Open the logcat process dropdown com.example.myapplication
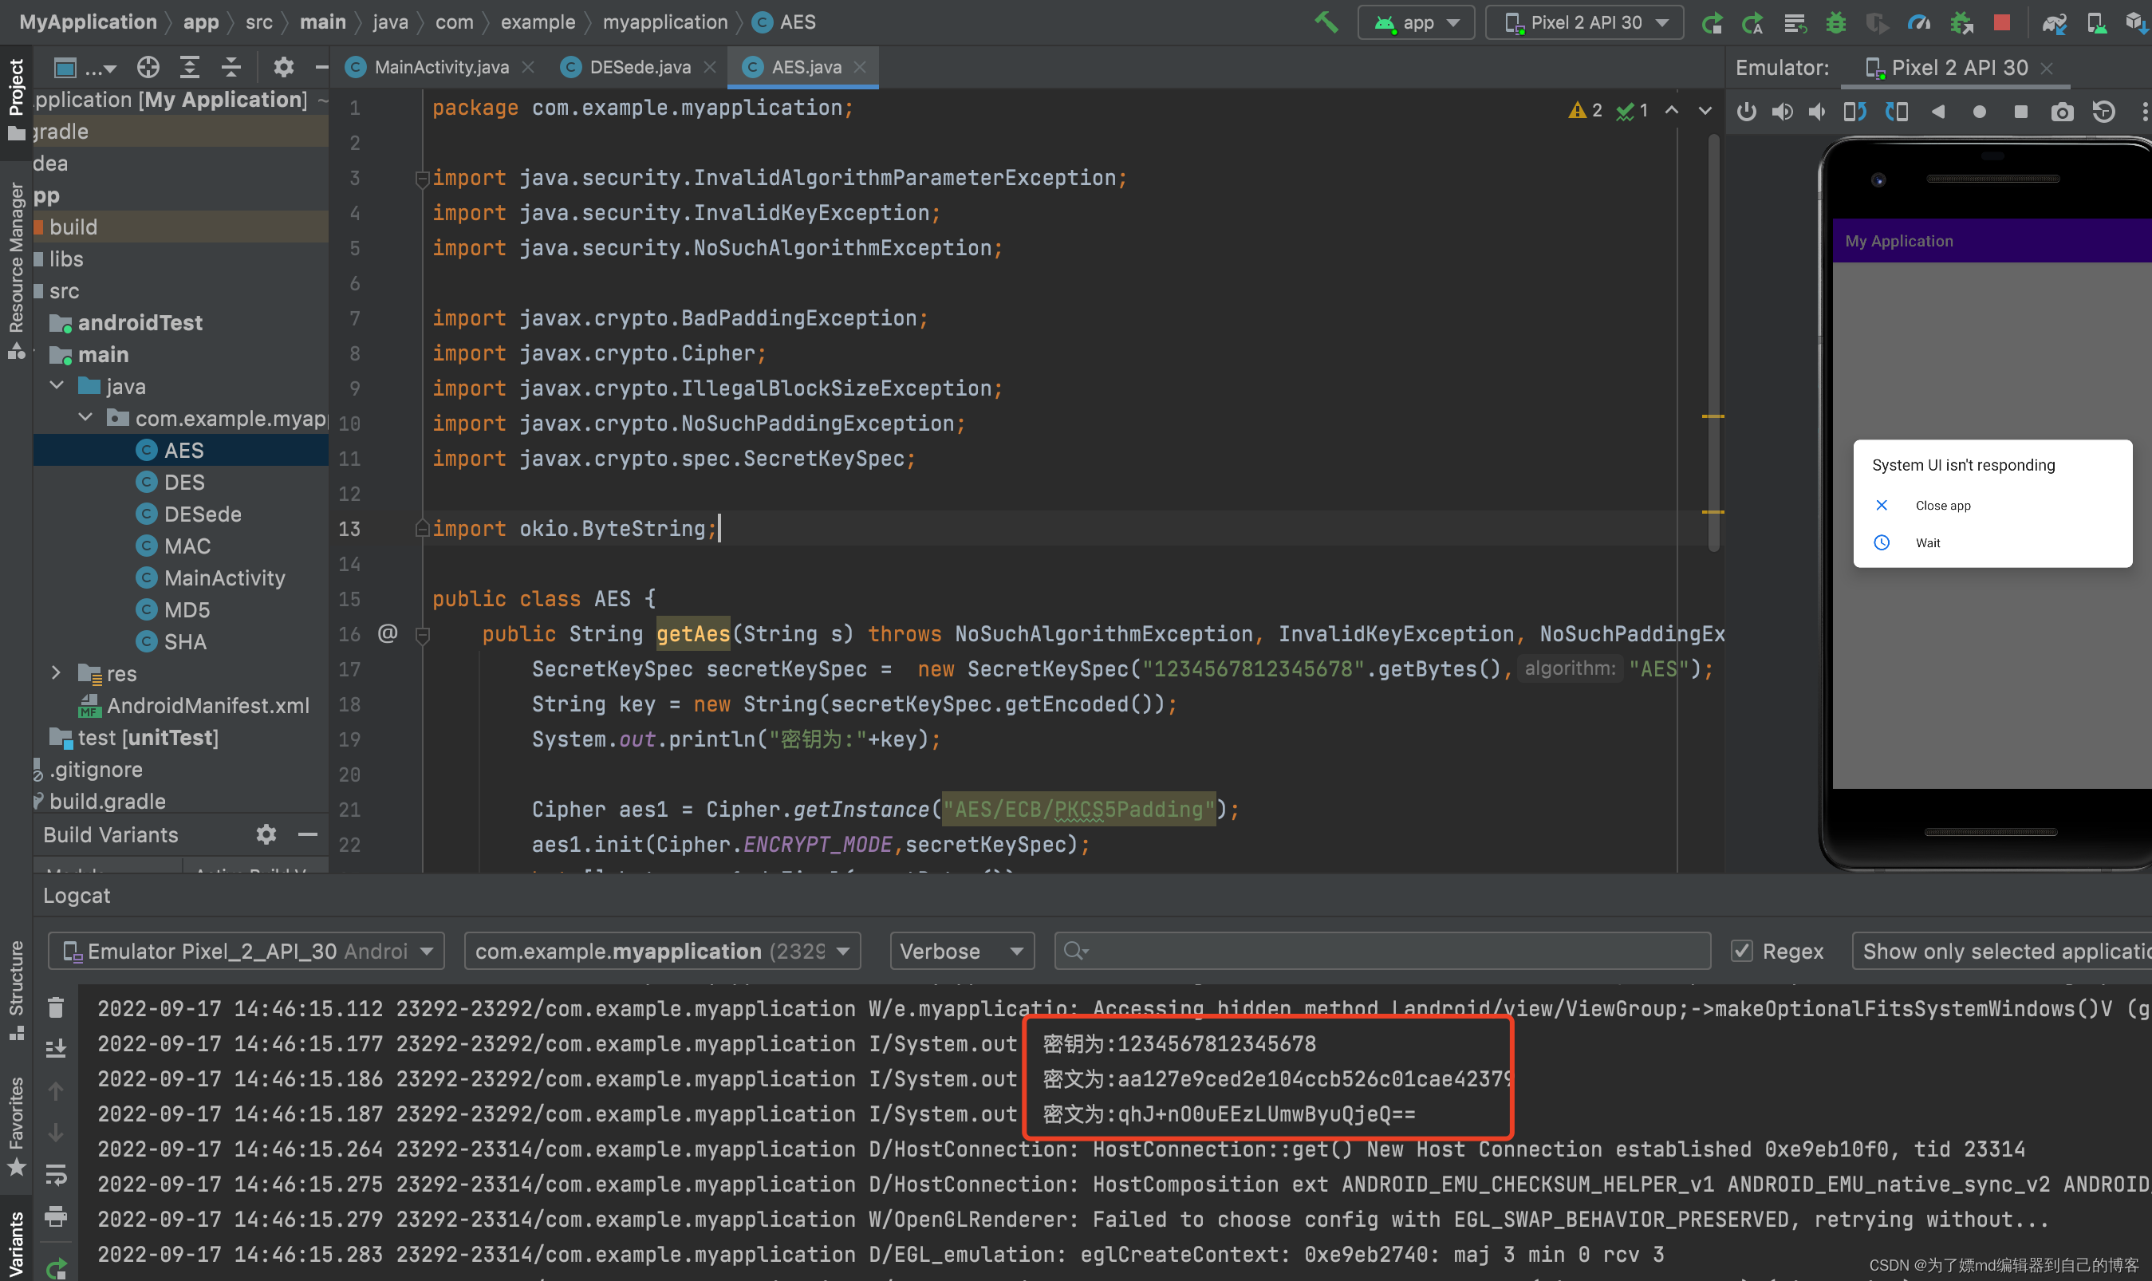The height and width of the screenshot is (1281, 2152). (x=662, y=951)
